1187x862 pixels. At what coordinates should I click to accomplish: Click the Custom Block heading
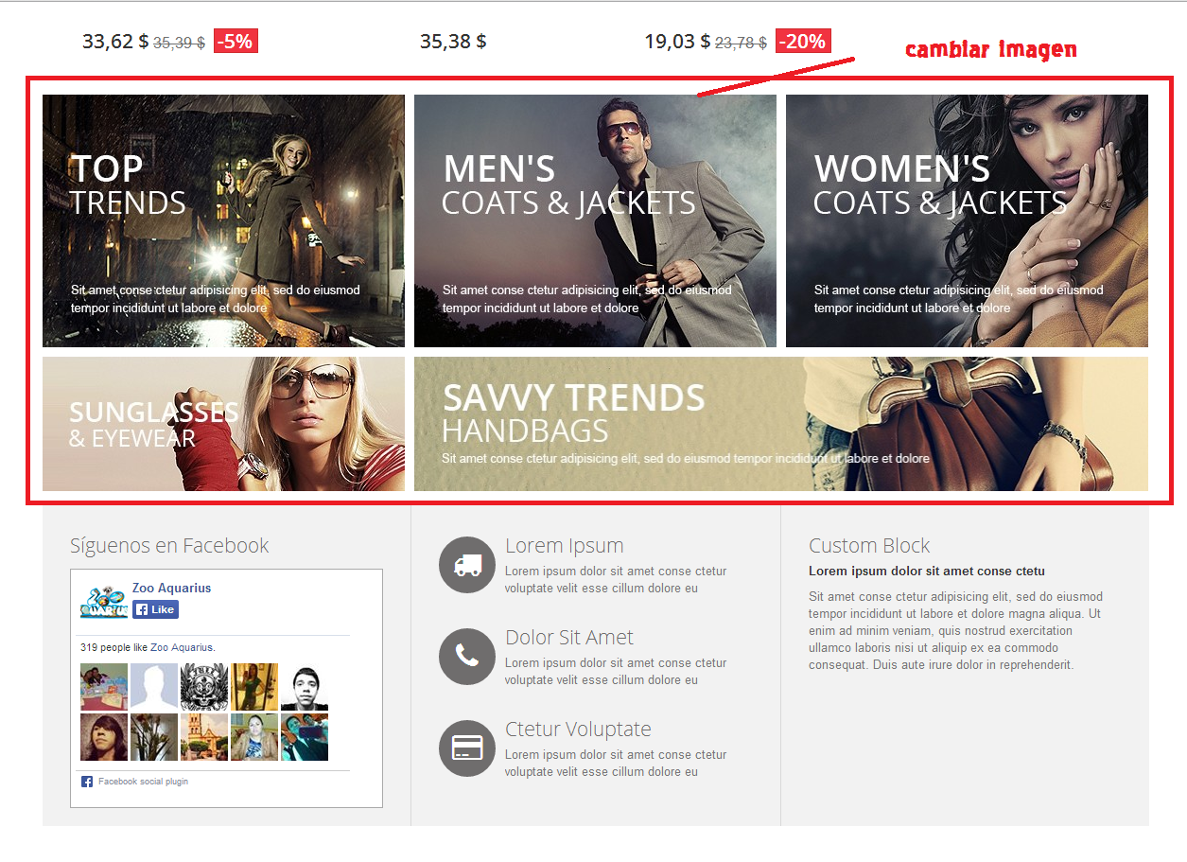(869, 545)
